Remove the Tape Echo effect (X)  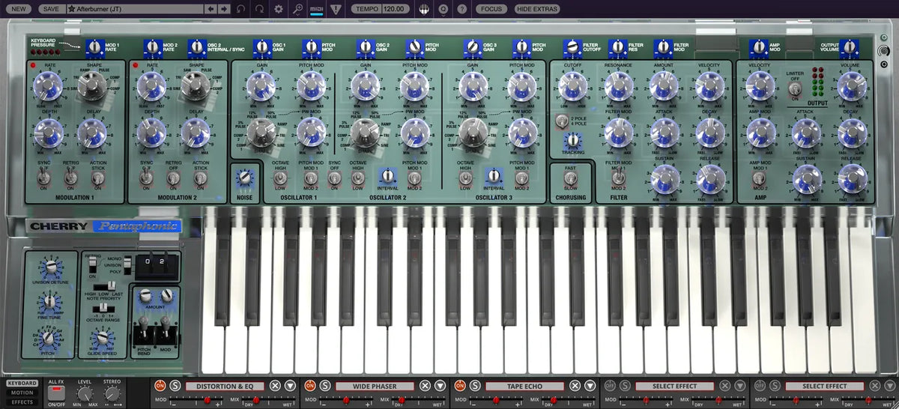(x=575, y=386)
